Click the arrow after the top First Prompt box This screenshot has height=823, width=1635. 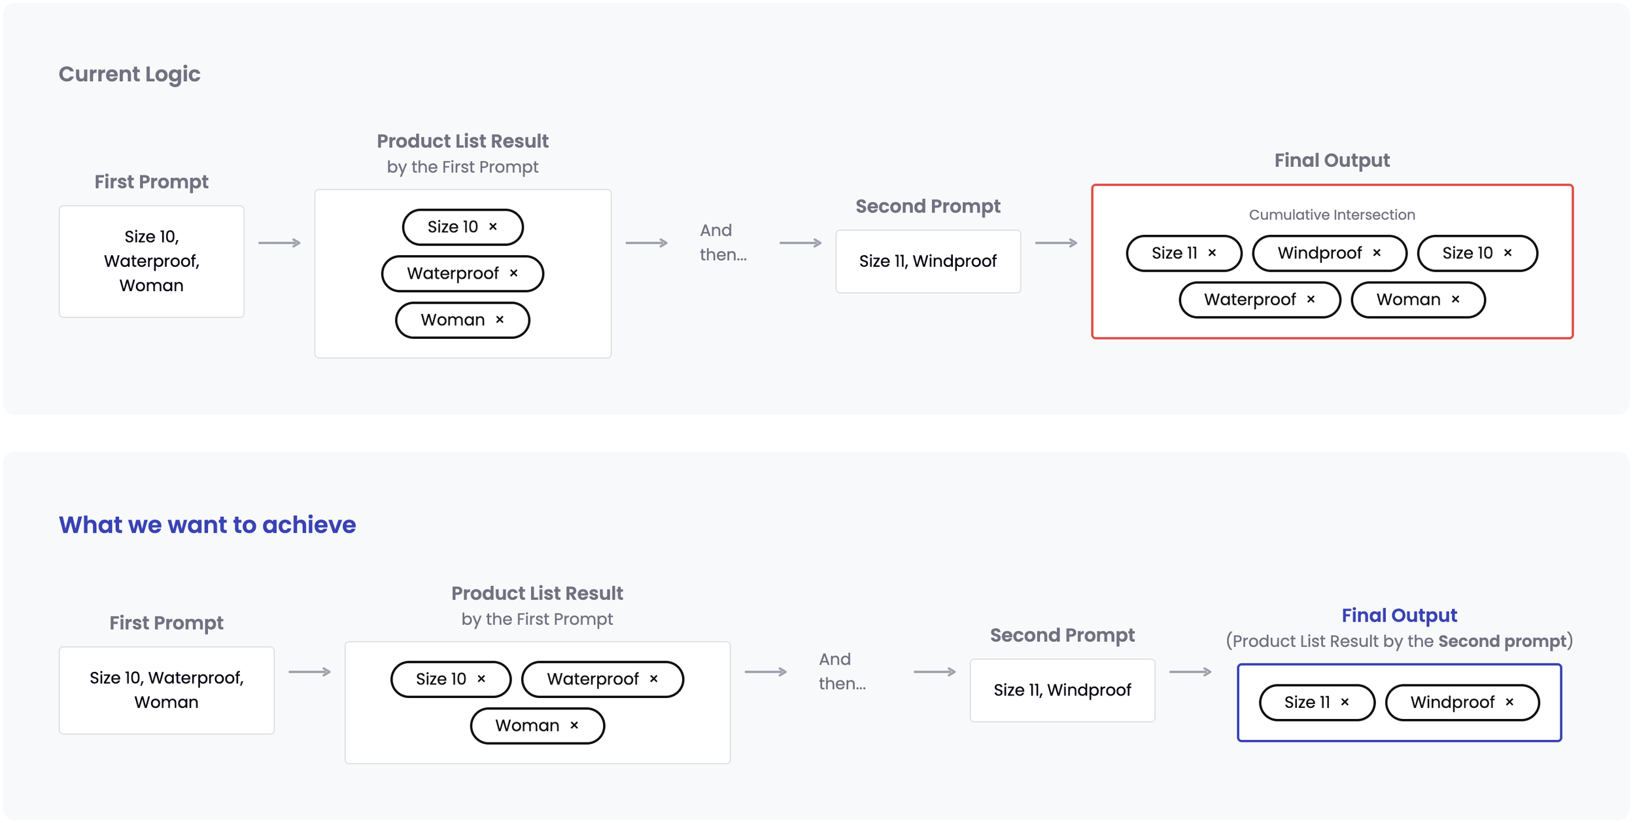click(279, 243)
